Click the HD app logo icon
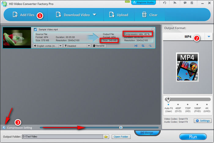 (x=4, y=4)
